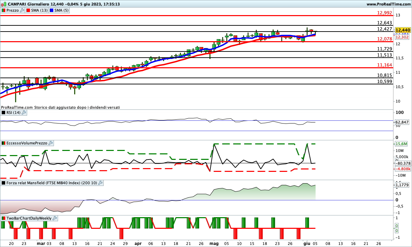Image resolution: width=412 pixels, height=247 pixels.
Task: Click the 'giu' month label on time axis
Action: 307,243
